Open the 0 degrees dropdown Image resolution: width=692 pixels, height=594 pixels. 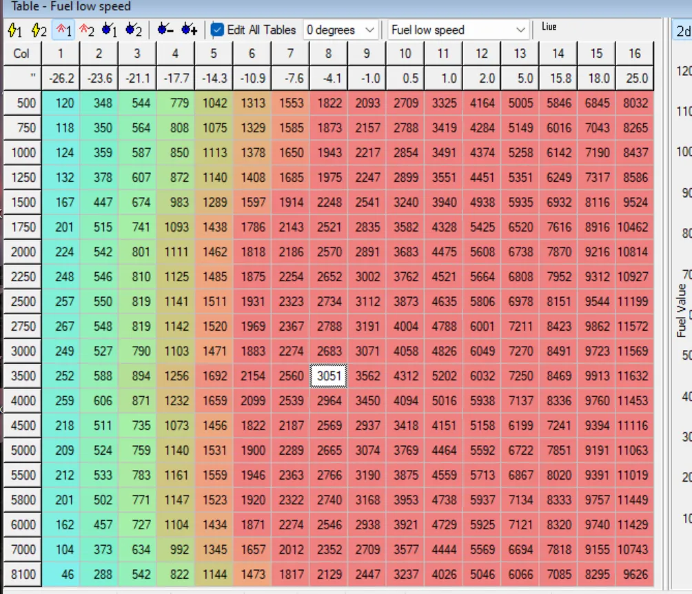[x=340, y=30]
